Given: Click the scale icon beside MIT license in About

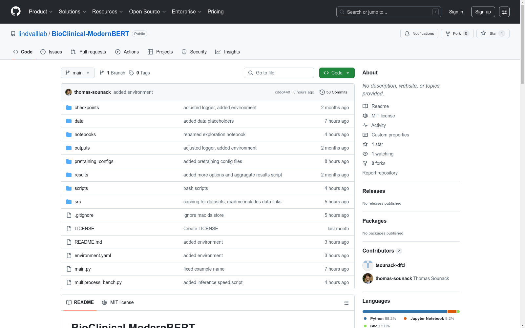Looking at the screenshot, I should point(365,116).
